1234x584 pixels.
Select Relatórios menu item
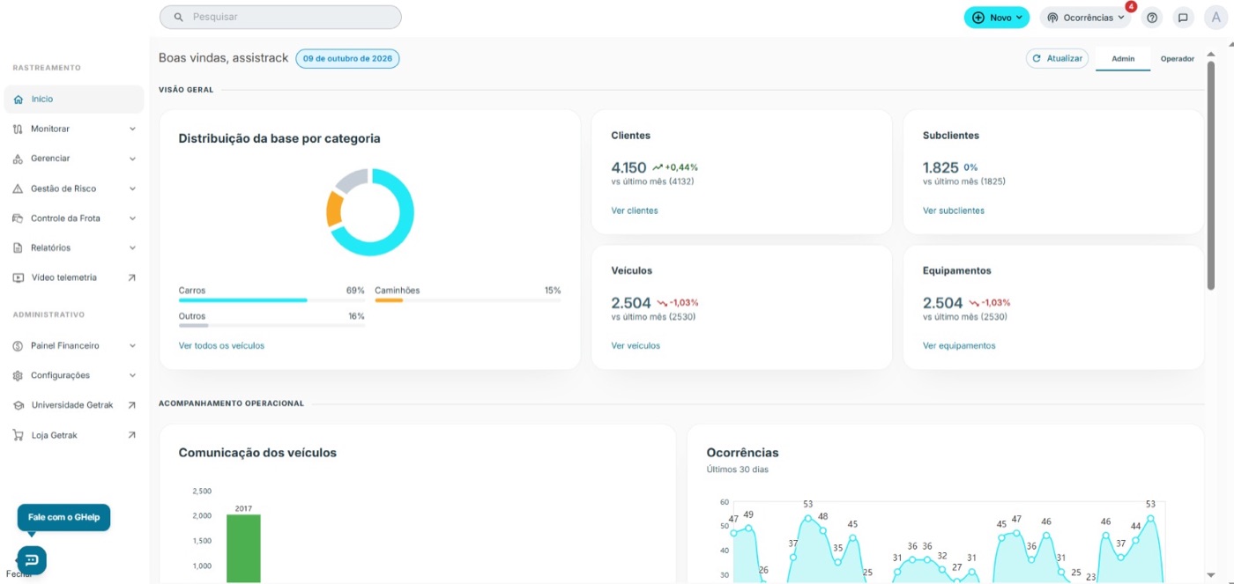74,248
